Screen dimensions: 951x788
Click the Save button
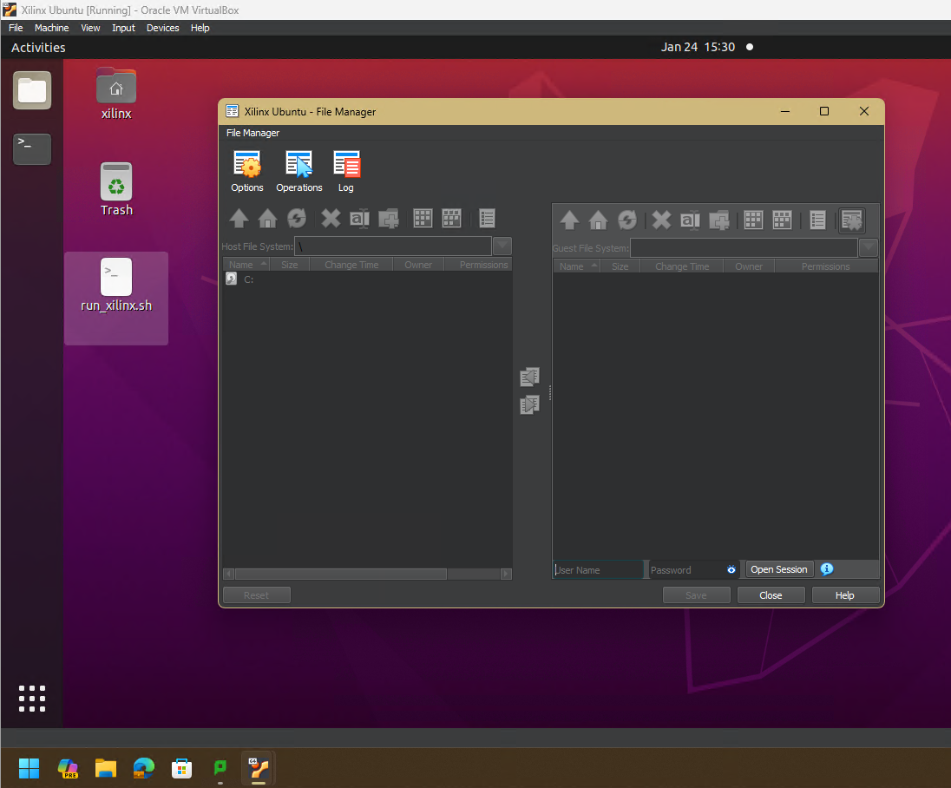pyautogui.click(x=696, y=595)
